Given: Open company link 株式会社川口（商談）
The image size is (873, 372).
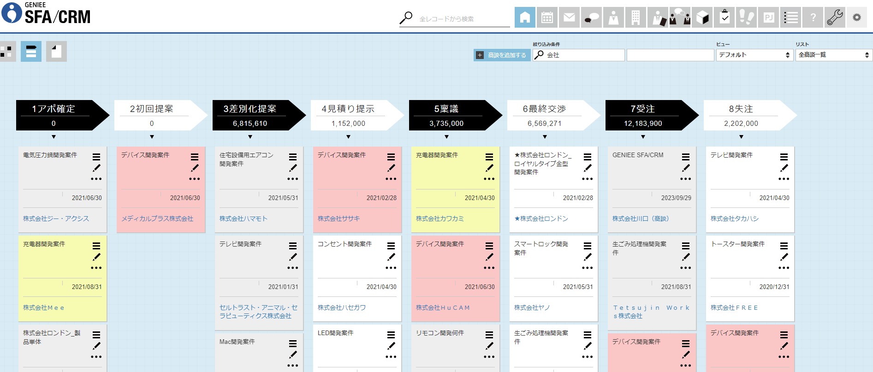Looking at the screenshot, I should pos(641,218).
